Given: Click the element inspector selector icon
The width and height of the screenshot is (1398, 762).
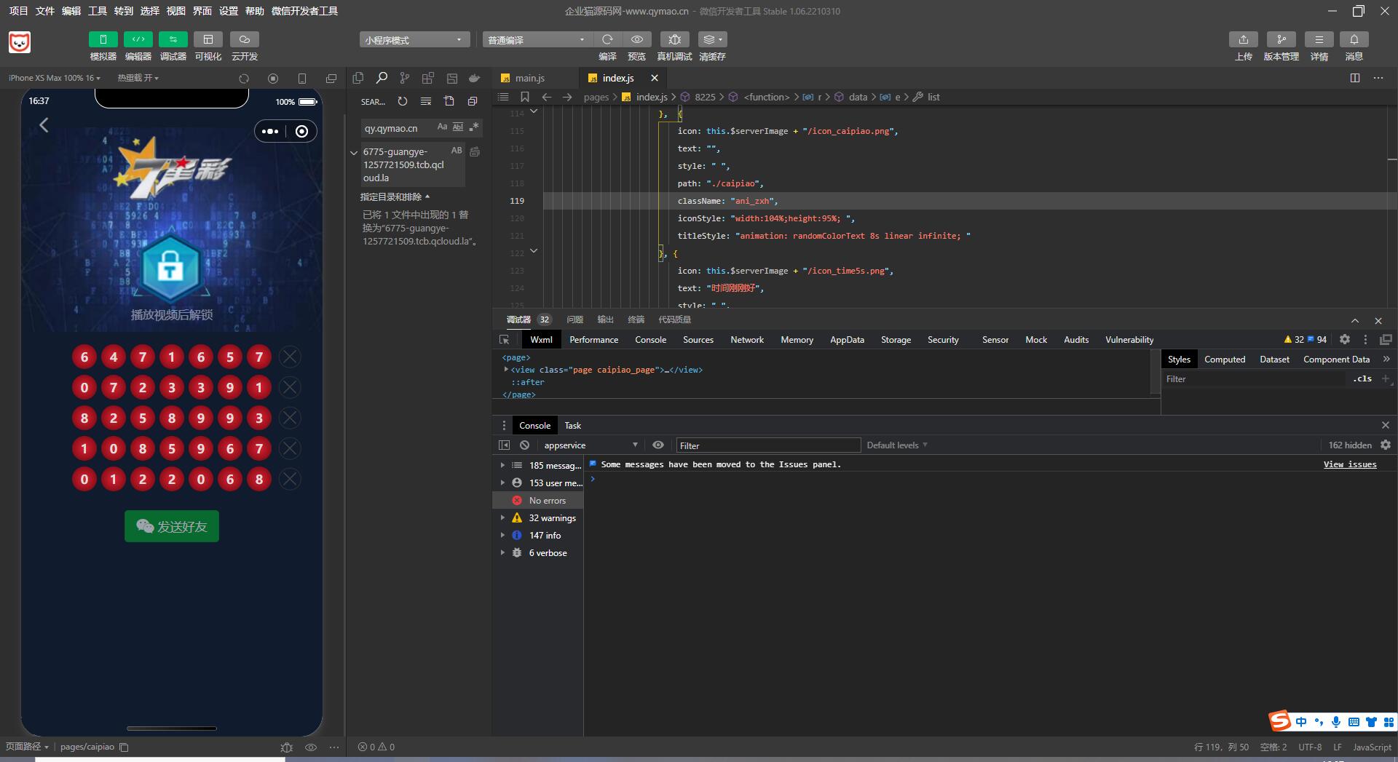Looking at the screenshot, I should (504, 340).
